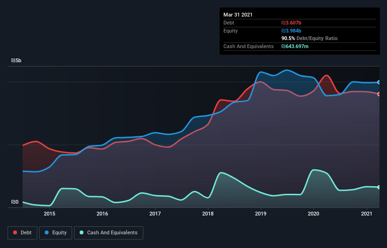Click the 90.5% Debt/Equity Ratio text
Viewport: 387px width, 248px height.
(x=310, y=38)
